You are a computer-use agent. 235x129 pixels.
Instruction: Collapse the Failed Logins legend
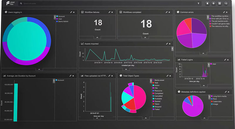209,65
